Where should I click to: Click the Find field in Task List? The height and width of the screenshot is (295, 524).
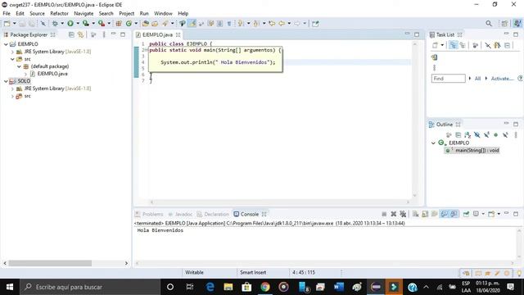point(448,79)
